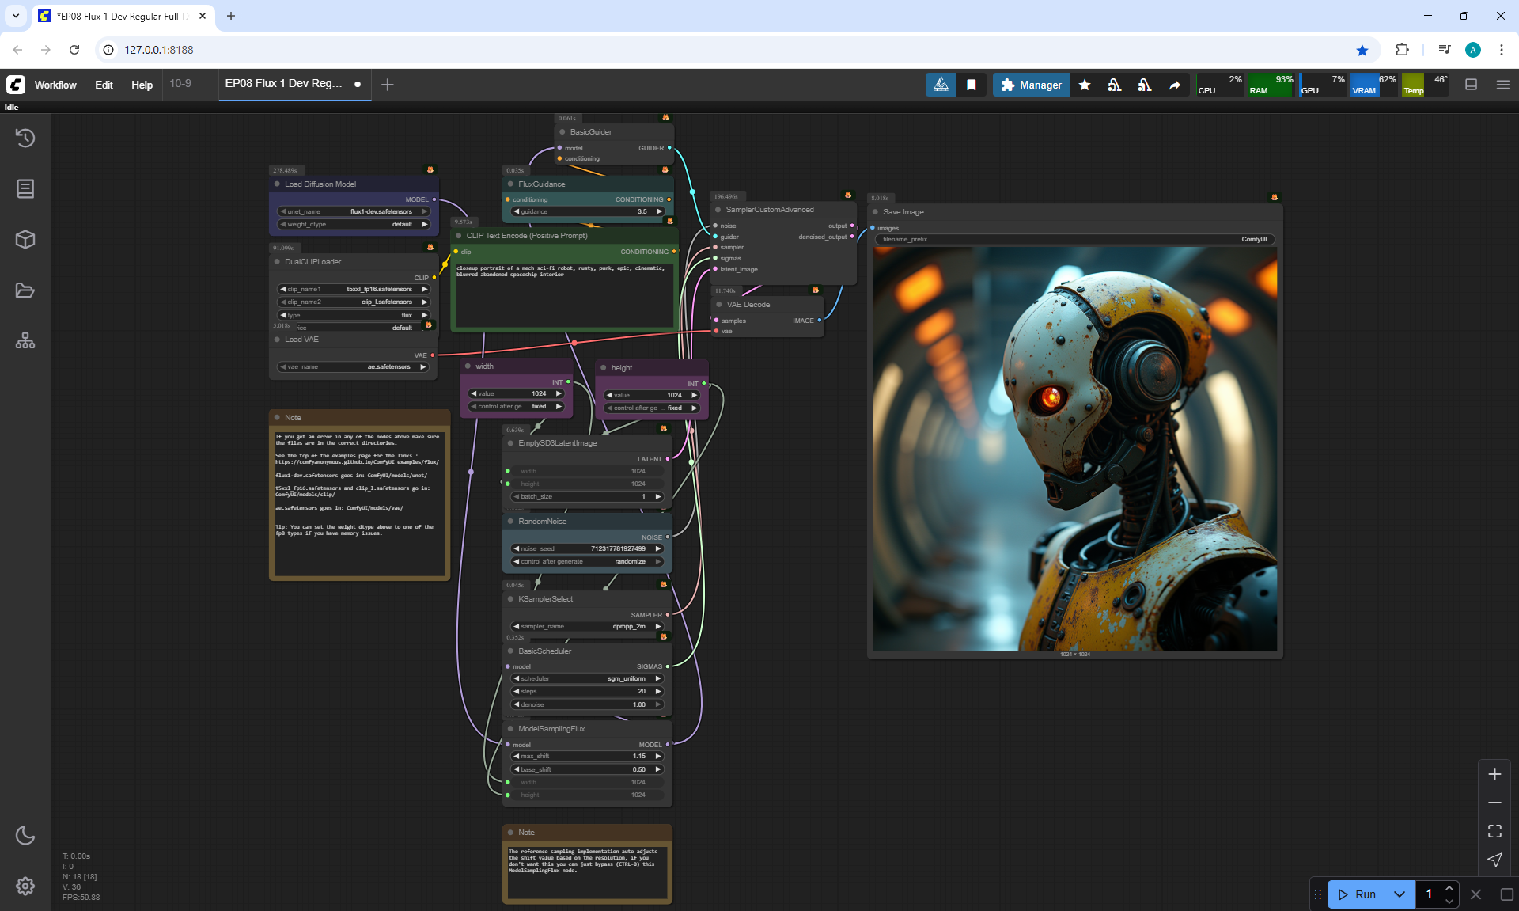Click the share arrow icon in toolbar

click(1175, 85)
